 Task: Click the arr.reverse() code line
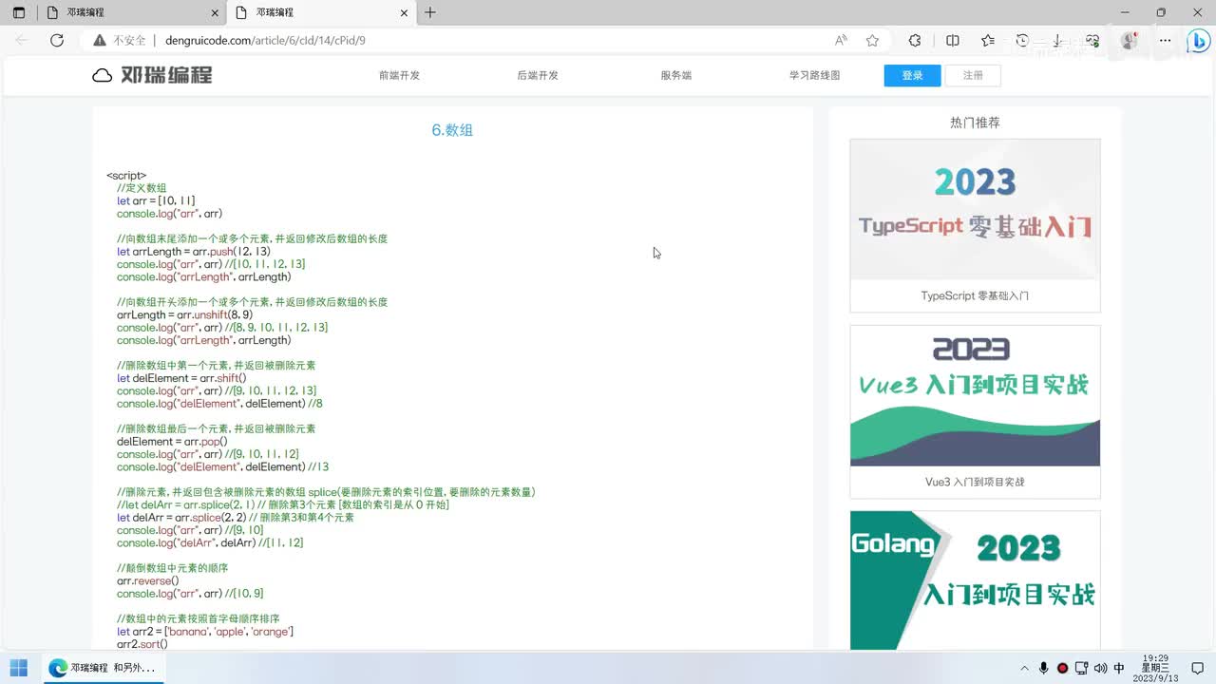(147, 580)
